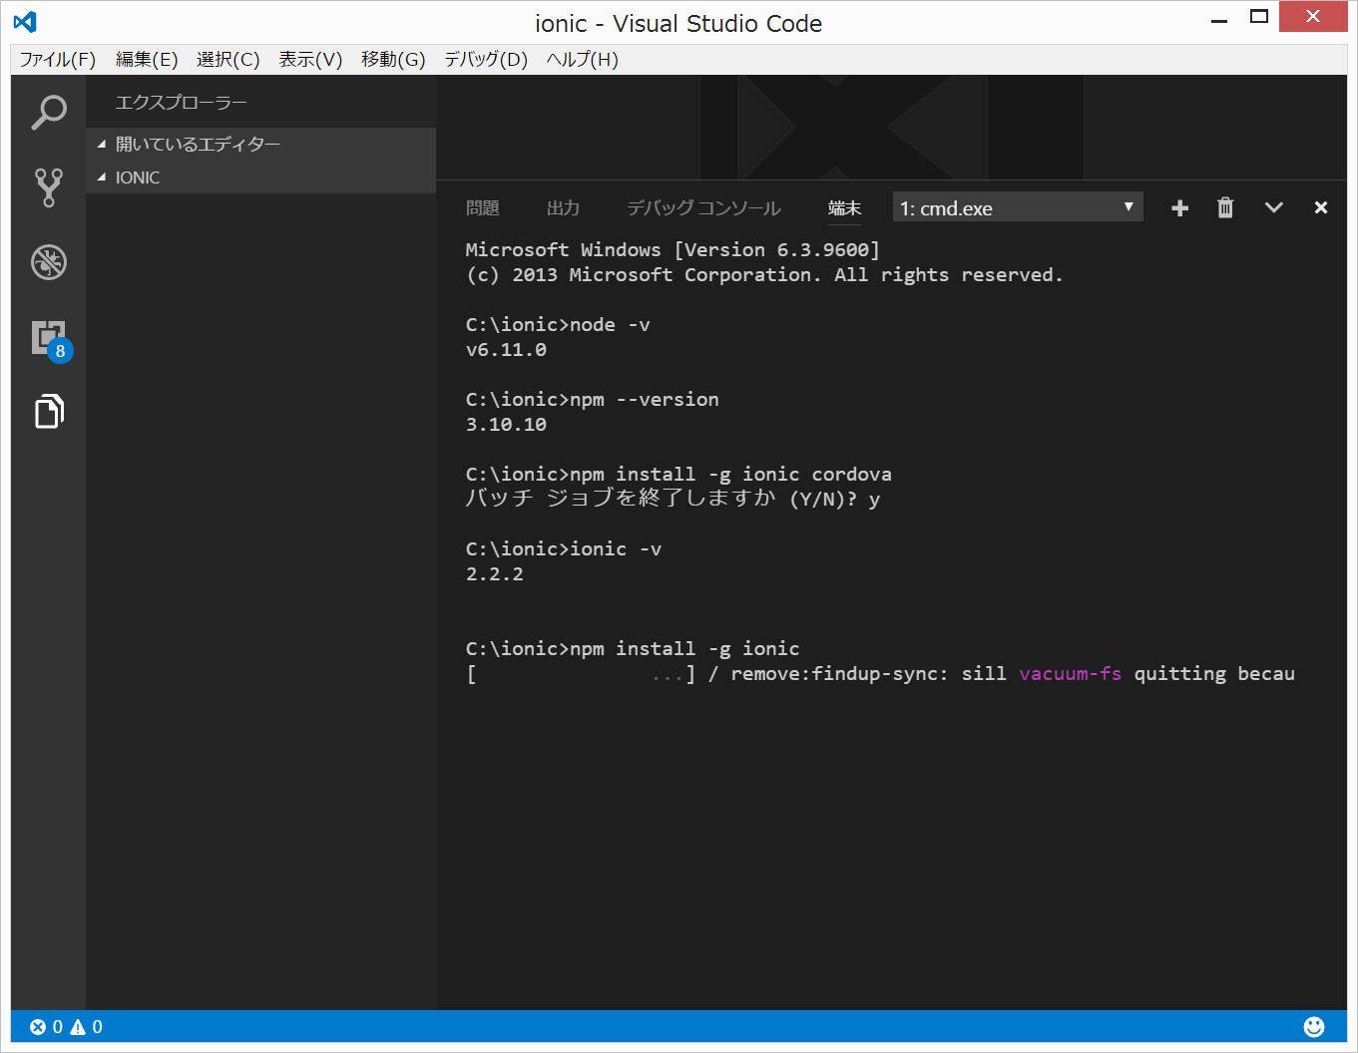Open the Search view in activity bar
This screenshot has width=1358, height=1053.
(x=48, y=112)
